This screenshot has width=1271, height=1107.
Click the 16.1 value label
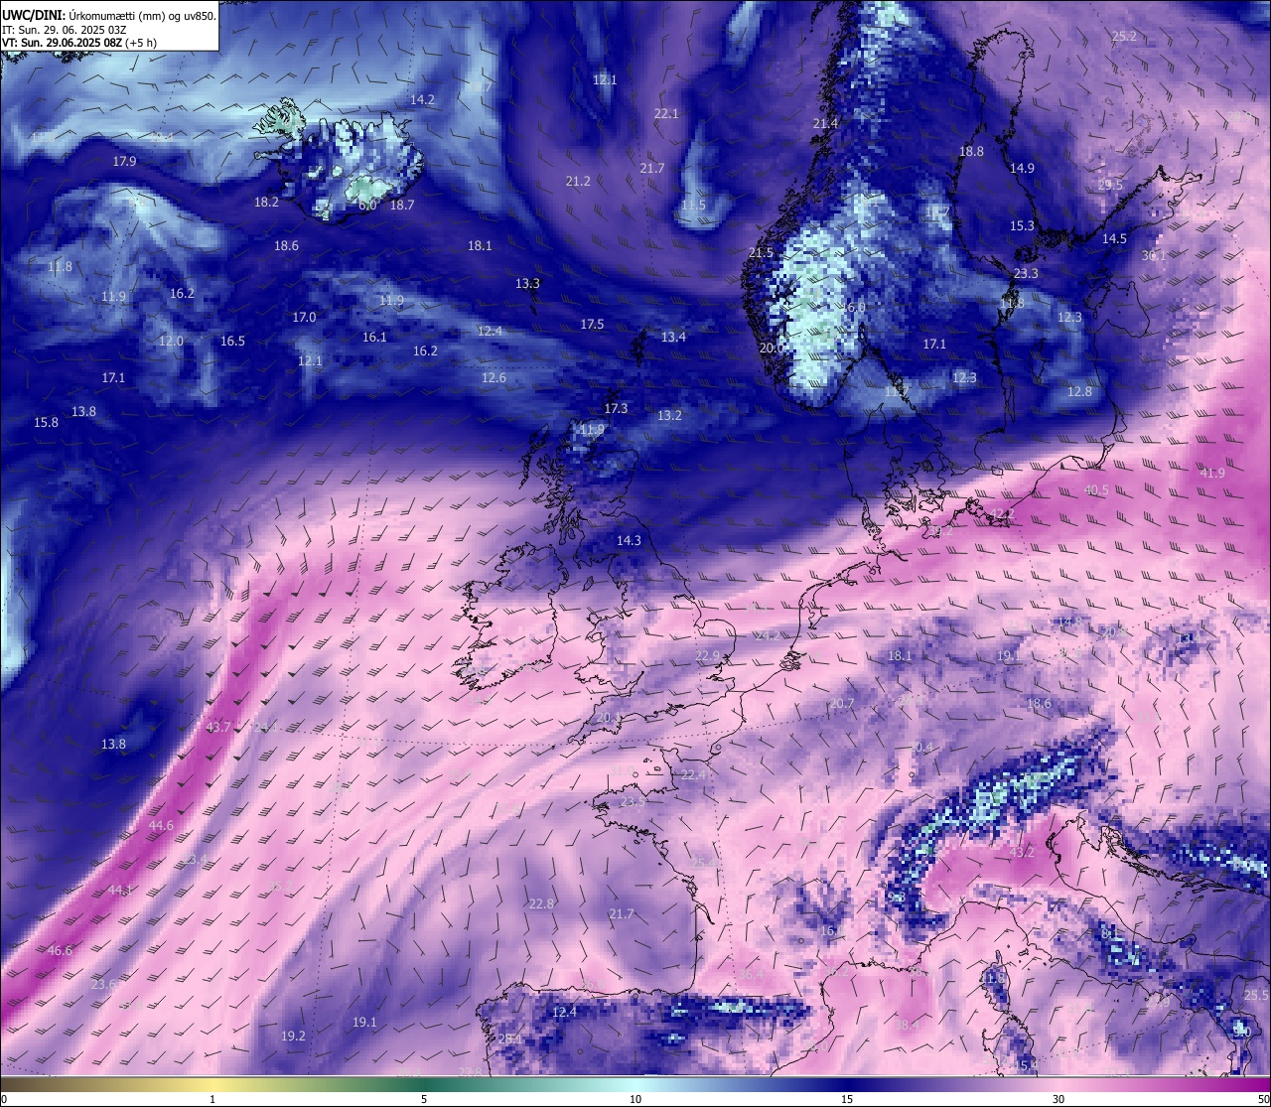click(x=374, y=338)
